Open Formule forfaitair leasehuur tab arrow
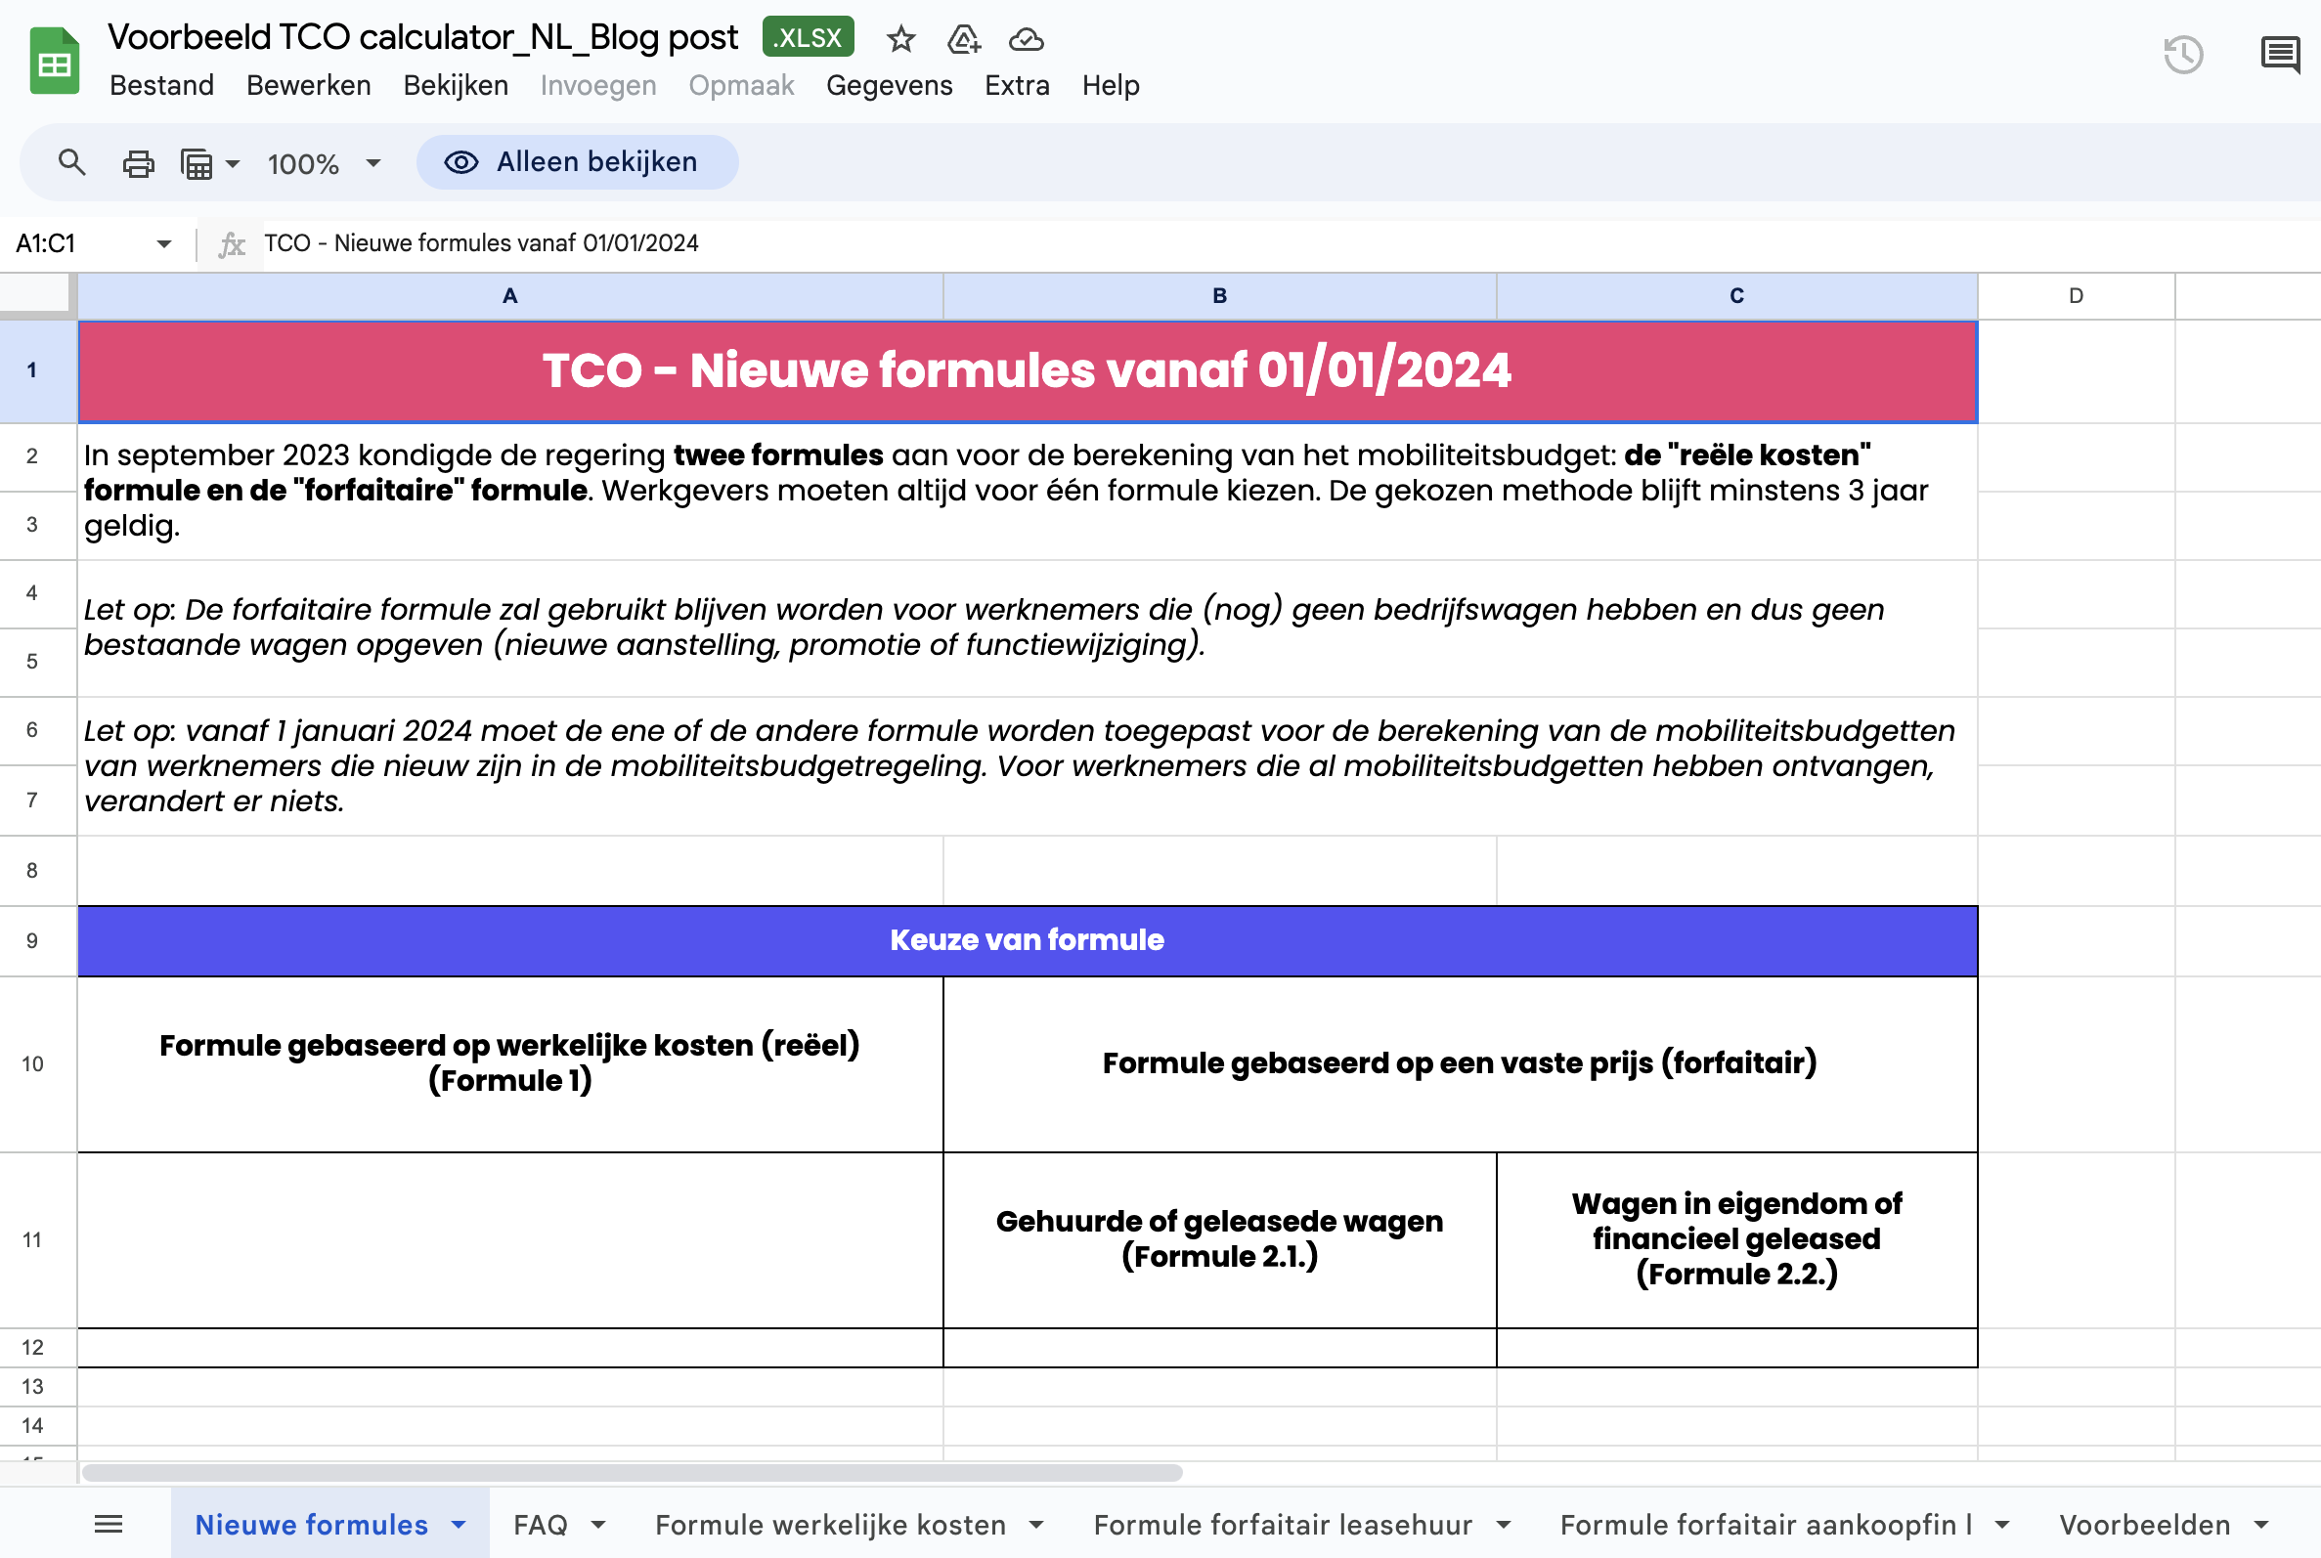 pos(1504,1524)
